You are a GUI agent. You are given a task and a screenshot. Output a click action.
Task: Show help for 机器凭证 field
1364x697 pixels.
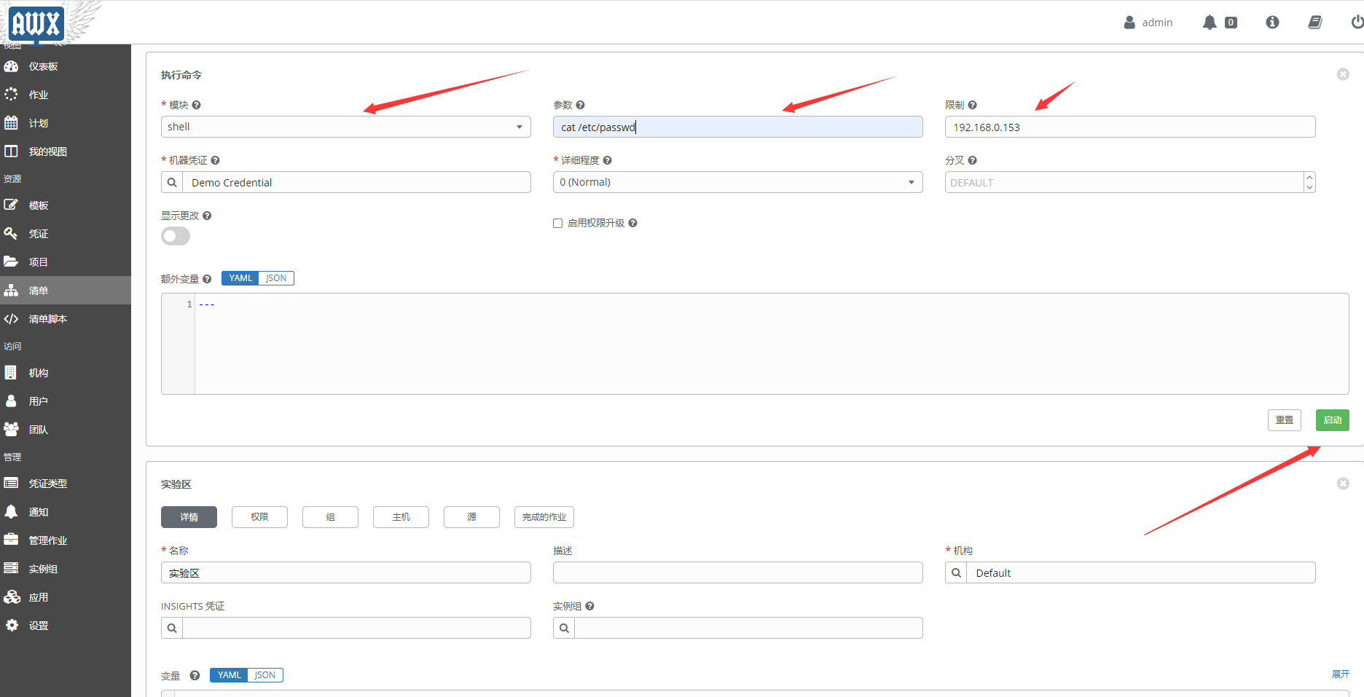(216, 160)
